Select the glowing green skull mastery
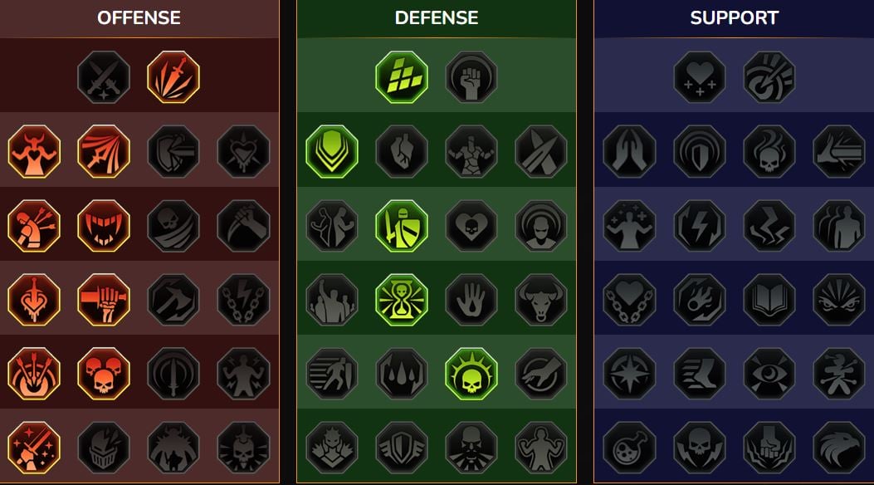Image resolution: width=874 pixels, height=485 pixels. pos(471,374)
